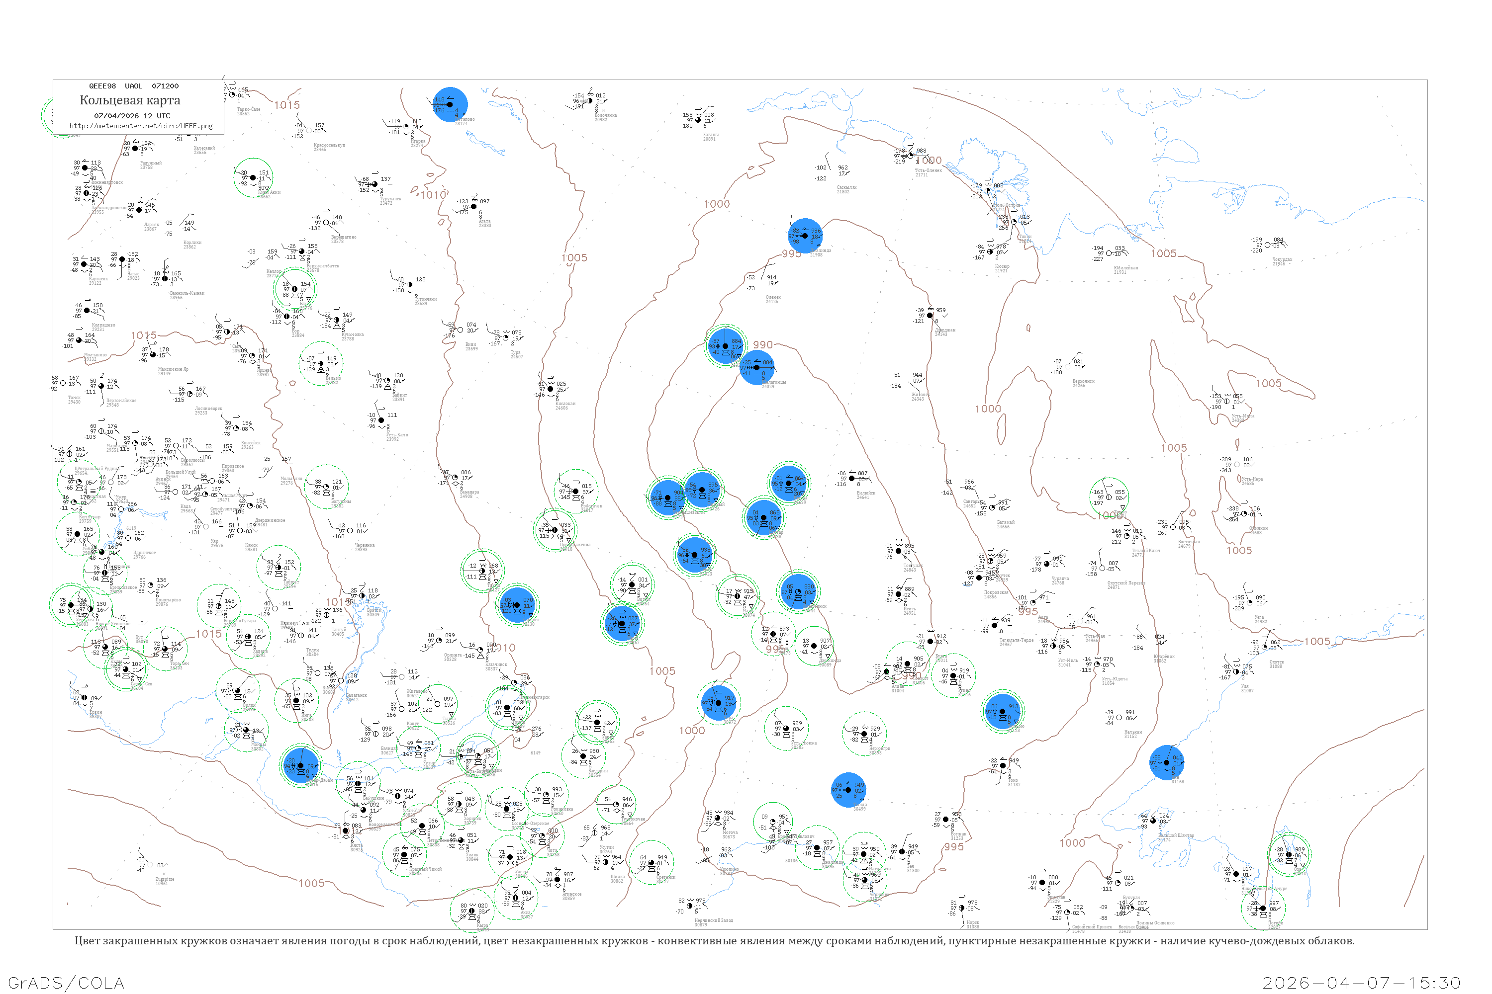The image size is (1492, 994).
Task: Click the Джарджан station filled circle
Action: pos(930,315)
